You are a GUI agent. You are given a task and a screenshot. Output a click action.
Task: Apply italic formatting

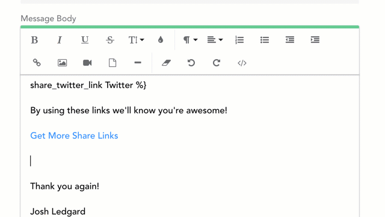(x=60, y=40)
